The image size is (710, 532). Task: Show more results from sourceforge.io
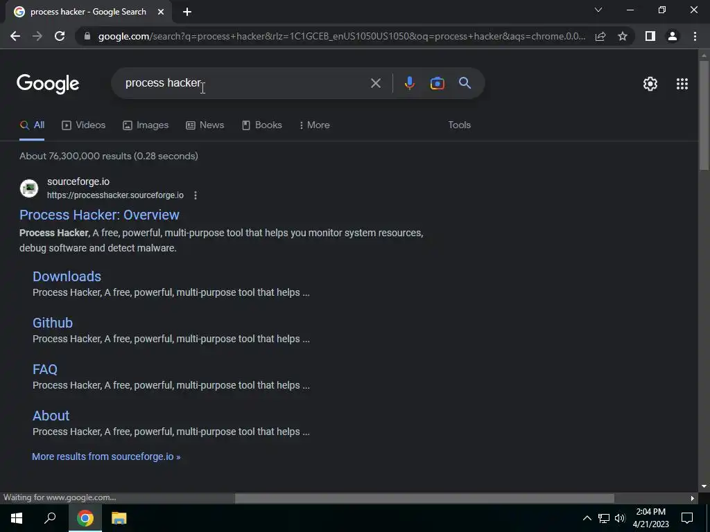[106, 457]
